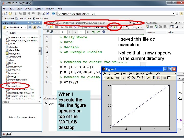
Task: Click the MATLAB Start button
Action: [x=7, y=134]
